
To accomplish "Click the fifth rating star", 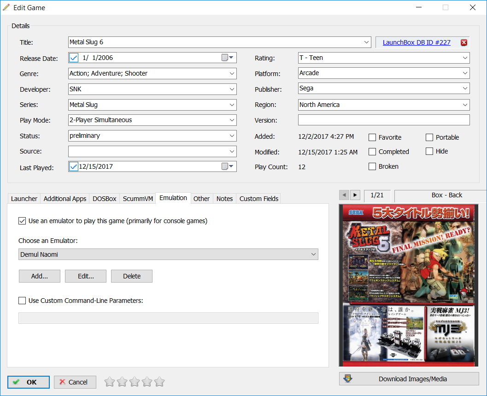I will tap(159, 382).
